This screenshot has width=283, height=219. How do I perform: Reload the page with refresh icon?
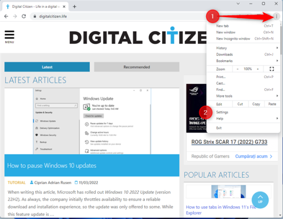coord(24,16)
